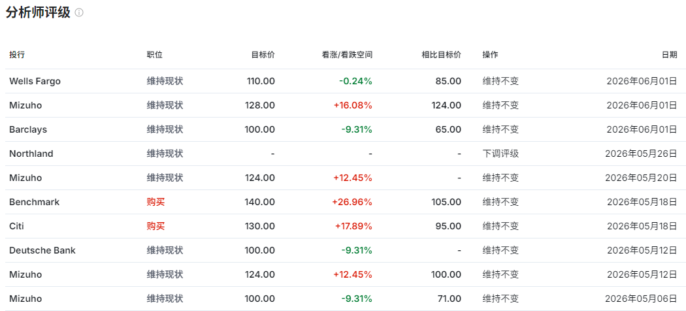
Task: Click 维持现状 in the Wells Fargo row
Action: [165, 81]
